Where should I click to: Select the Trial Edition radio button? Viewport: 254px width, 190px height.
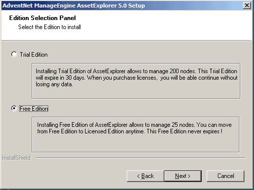[x=14, y=54]
